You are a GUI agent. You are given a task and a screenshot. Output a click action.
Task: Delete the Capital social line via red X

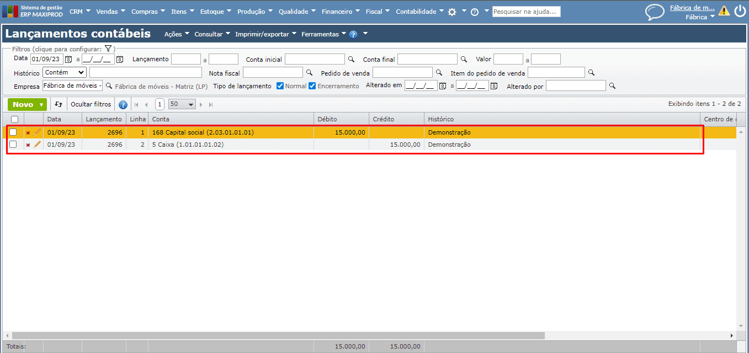tap(28, 132)
